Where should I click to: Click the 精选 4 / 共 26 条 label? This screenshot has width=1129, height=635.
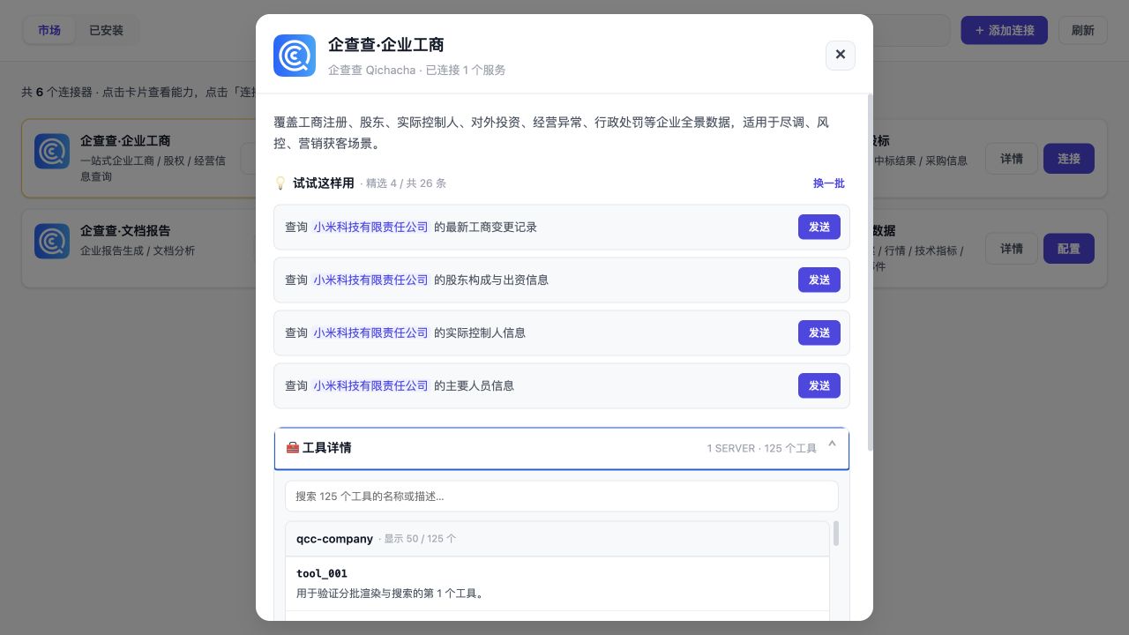click(406, 183)
